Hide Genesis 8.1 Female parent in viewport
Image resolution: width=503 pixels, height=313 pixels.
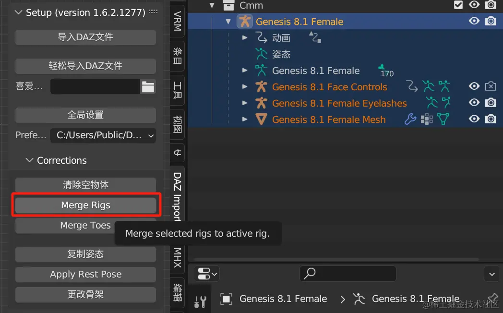(x=474, y=21)
